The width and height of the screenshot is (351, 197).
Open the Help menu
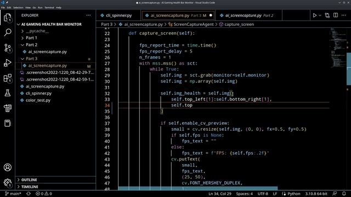point(59,7)
